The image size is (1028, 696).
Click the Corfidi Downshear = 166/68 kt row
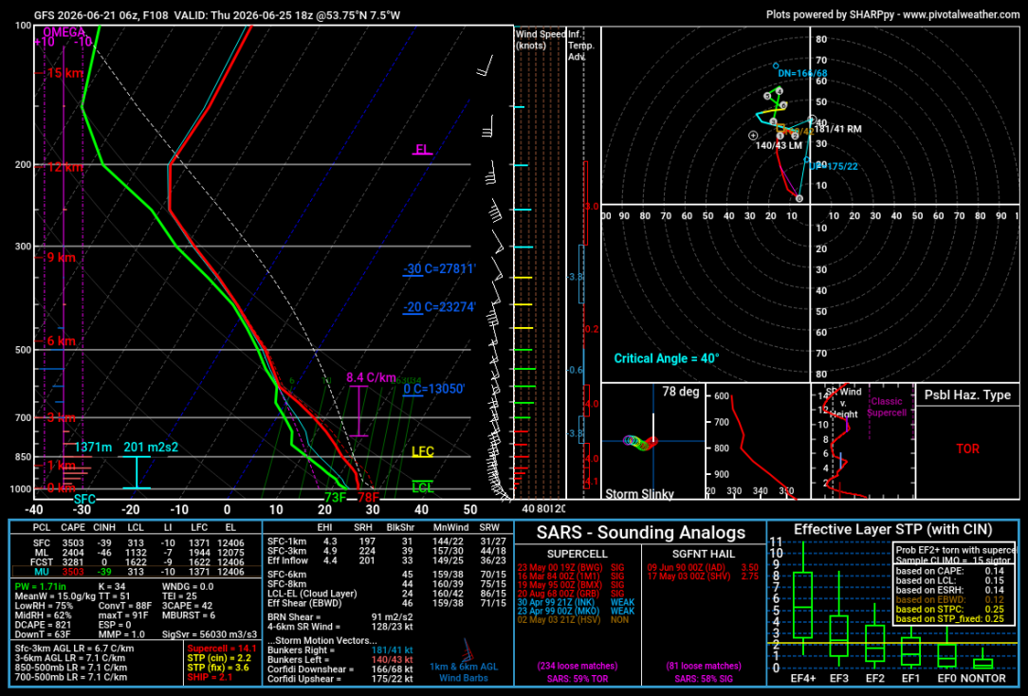point(340,669)
